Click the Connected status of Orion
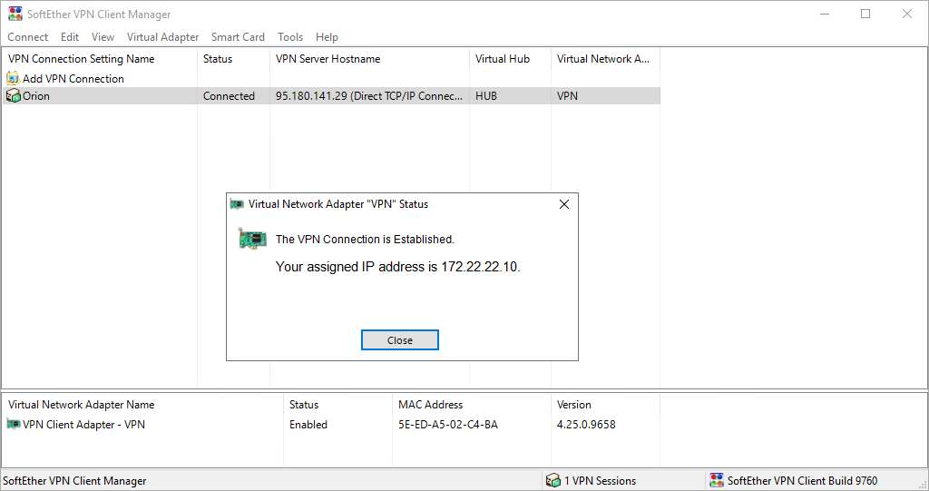 (x=229, y=96)
